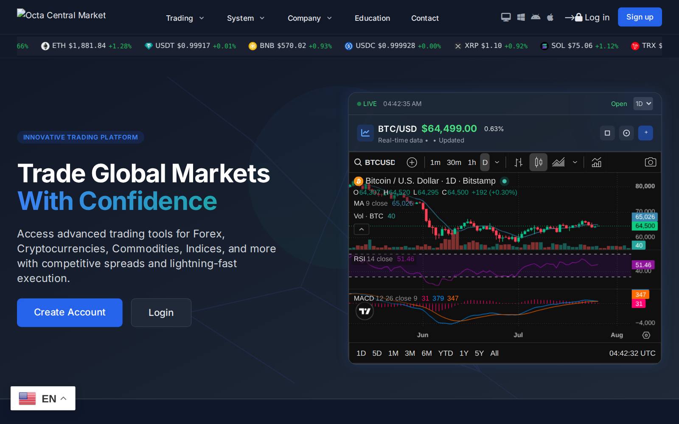Select the Candles chart style icon
The height and width of the screenshot is (424, 679).
click(x=538, y=162)
